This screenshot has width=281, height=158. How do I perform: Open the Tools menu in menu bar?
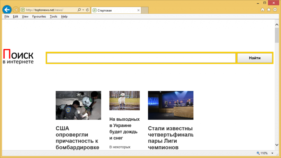(x=54, y=16)
